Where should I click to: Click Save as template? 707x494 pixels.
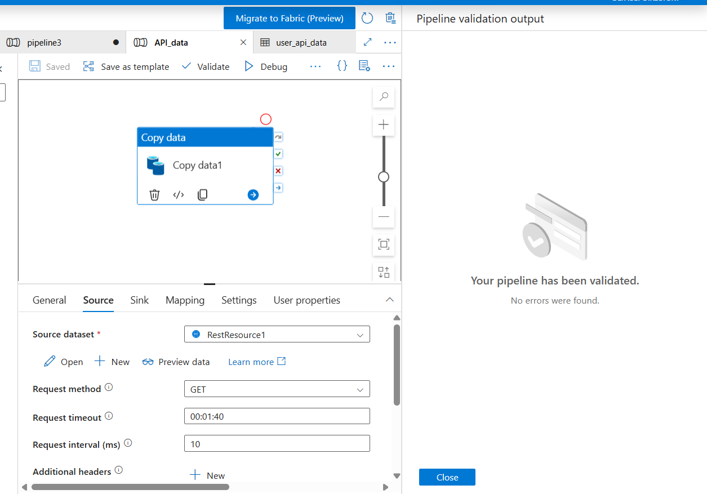[126, 66]
